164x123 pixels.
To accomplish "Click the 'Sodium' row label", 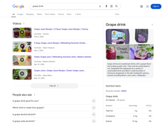I will 109,121.
